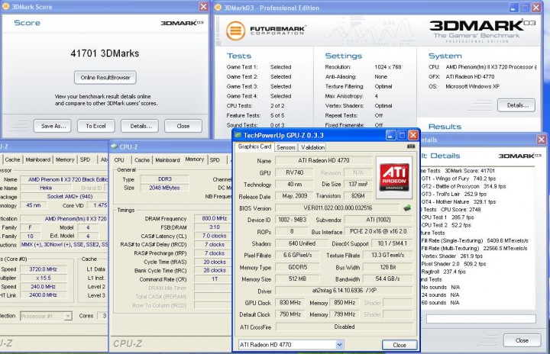The width and height of the screenshot is (550, 354).
Task: Open the Memory tab in front CPU-Z window
Action: click(194, 159)
